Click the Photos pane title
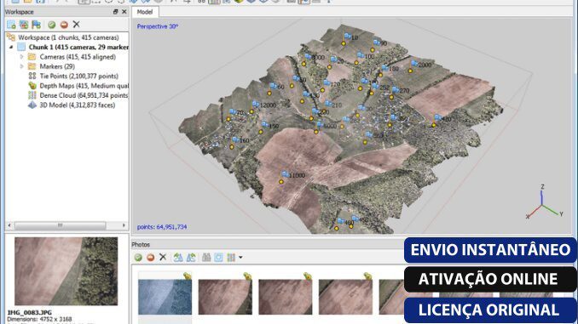Screen dimensions: 578x324 (141, 245)
